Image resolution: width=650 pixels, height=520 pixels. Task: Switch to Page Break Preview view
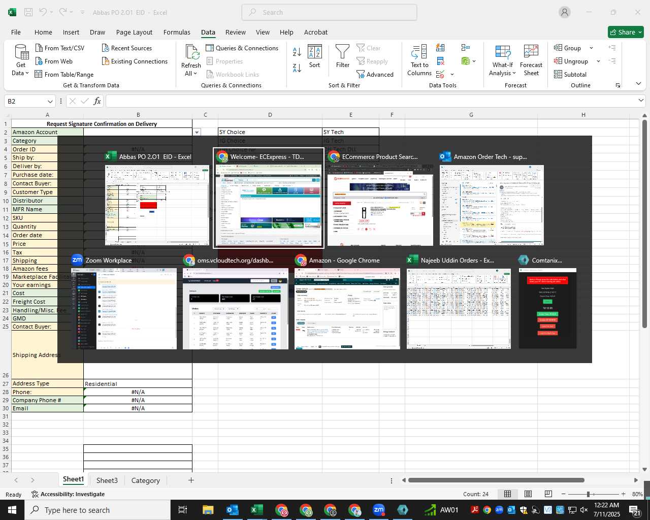(548, 494)
